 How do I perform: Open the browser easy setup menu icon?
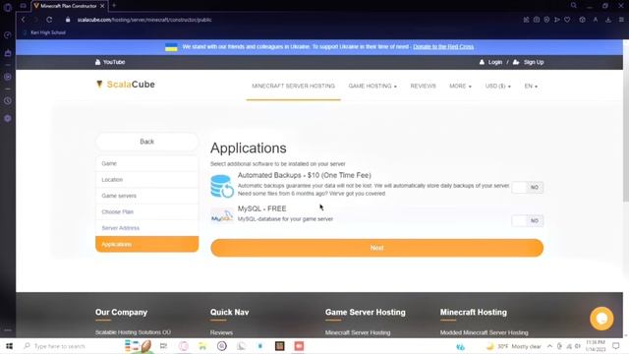pos(621,20)
